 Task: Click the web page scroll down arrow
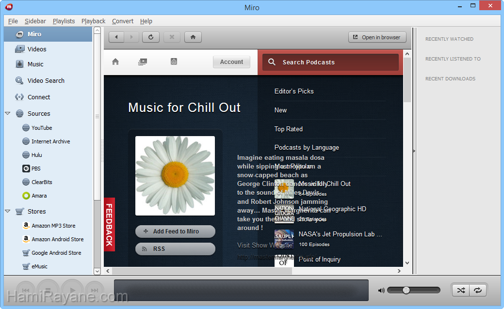(x=407, y=263)
